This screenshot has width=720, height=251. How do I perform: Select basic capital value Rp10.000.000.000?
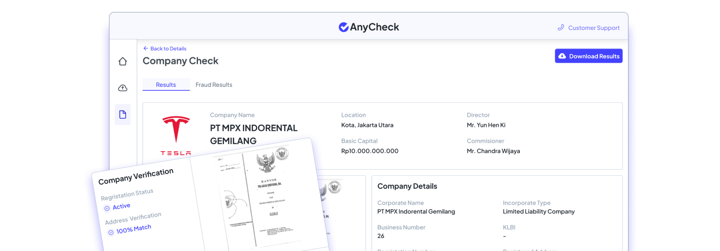[370, 151]
